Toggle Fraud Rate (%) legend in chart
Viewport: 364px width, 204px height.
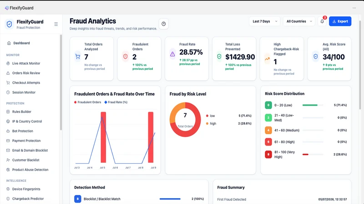[x=116, y=102]
